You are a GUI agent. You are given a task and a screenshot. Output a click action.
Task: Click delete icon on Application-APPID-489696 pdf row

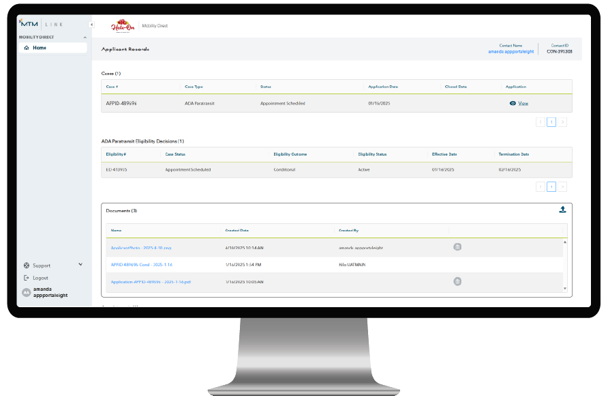coord(457,281)
